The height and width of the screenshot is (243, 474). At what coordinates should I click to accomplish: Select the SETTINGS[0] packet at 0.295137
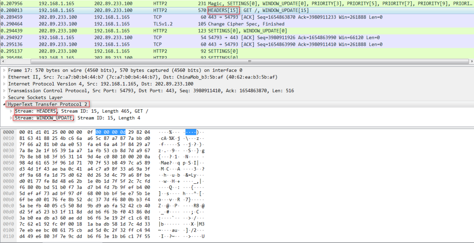pos(237,51)
